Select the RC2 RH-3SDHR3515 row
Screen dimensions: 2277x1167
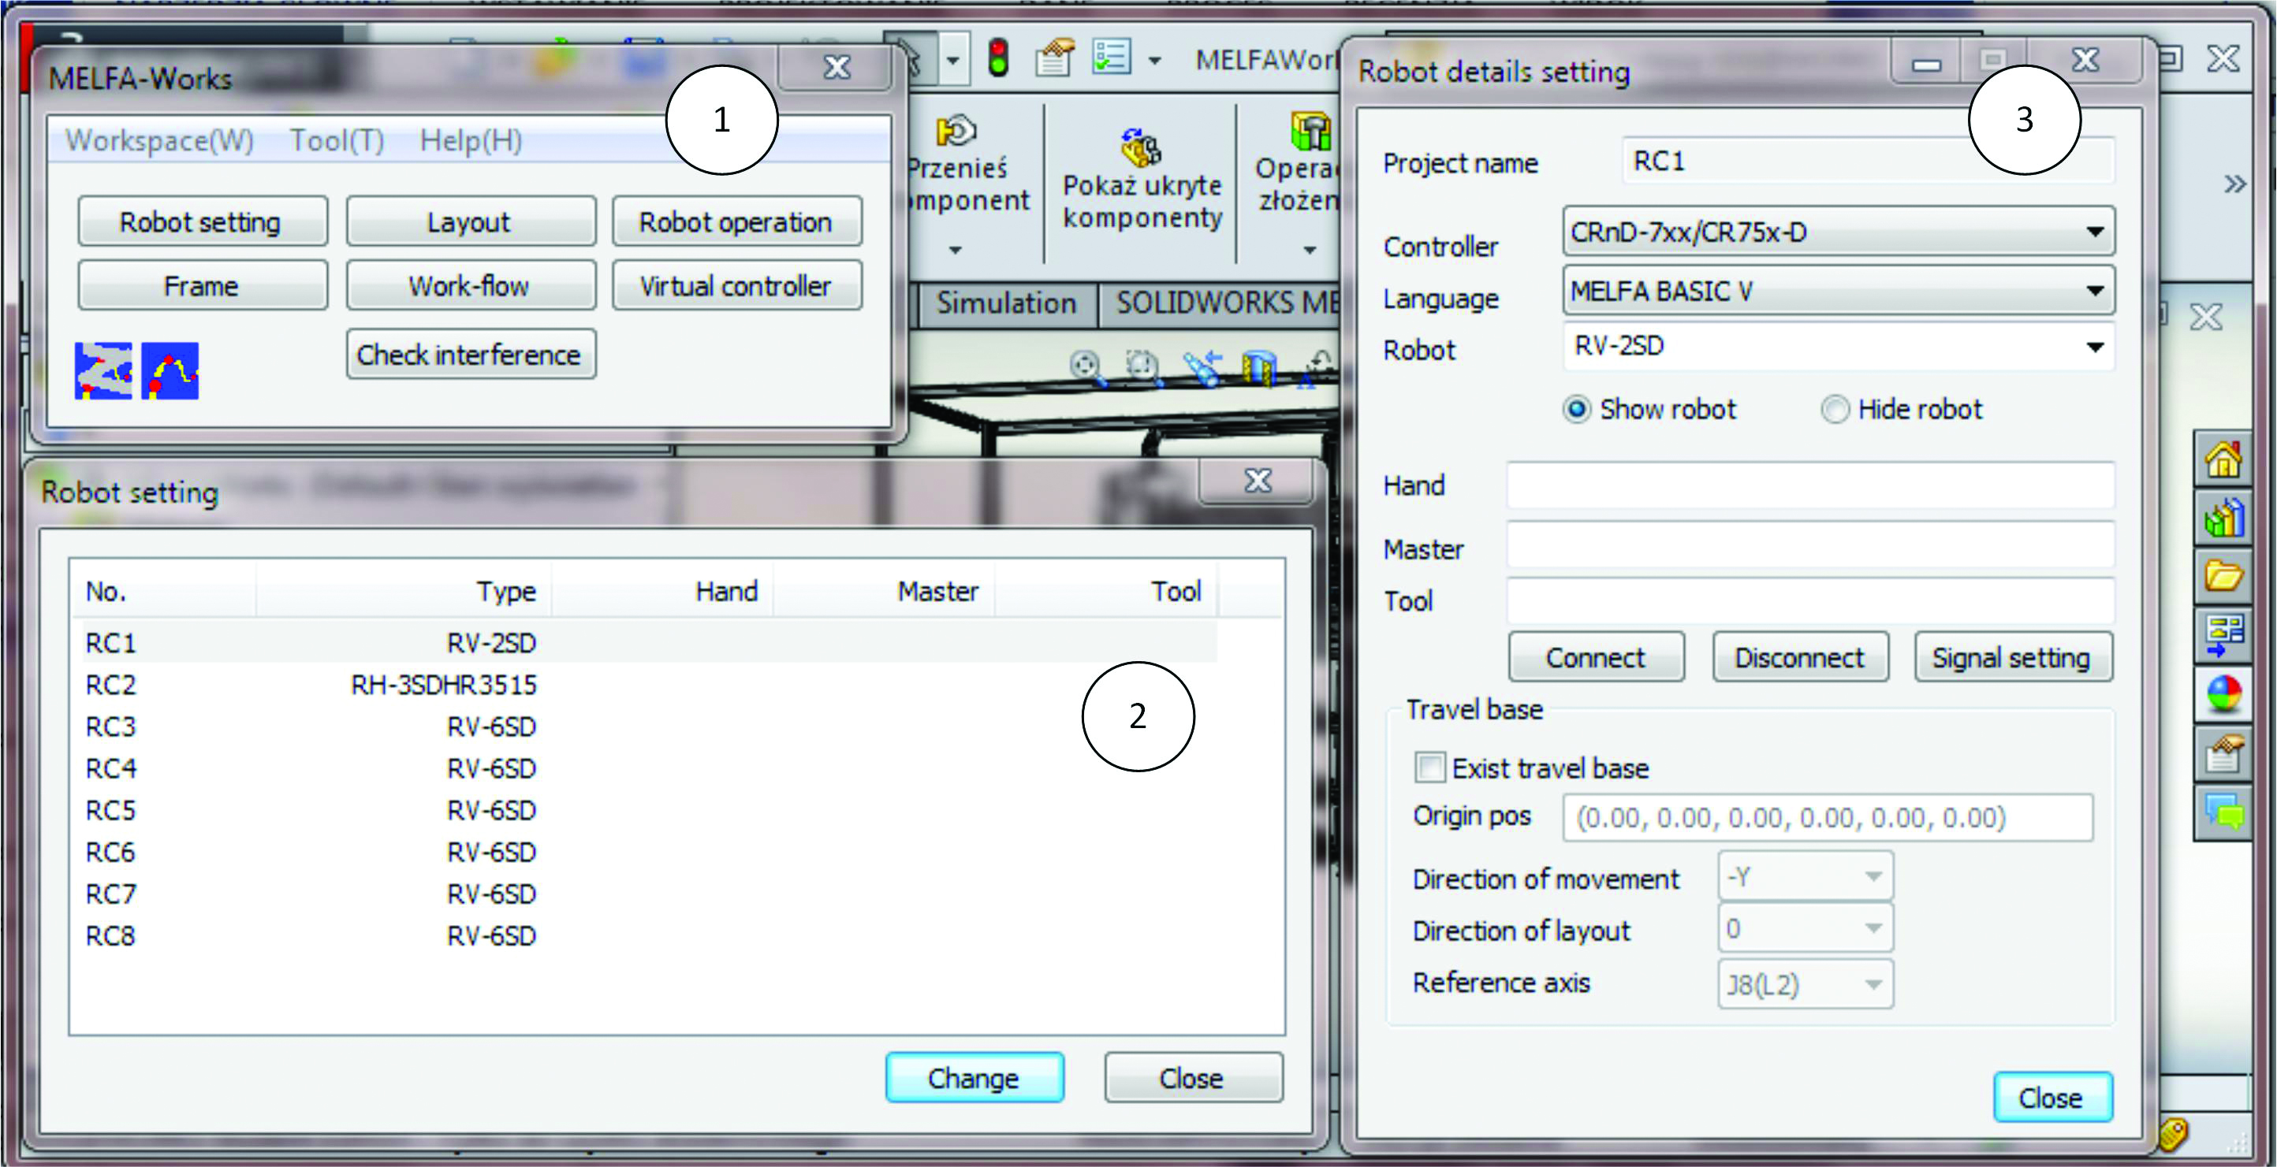click(x=650, y=685)
